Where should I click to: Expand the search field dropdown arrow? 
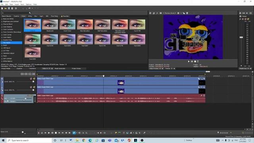pyautogui.click(x=3, y=13)
